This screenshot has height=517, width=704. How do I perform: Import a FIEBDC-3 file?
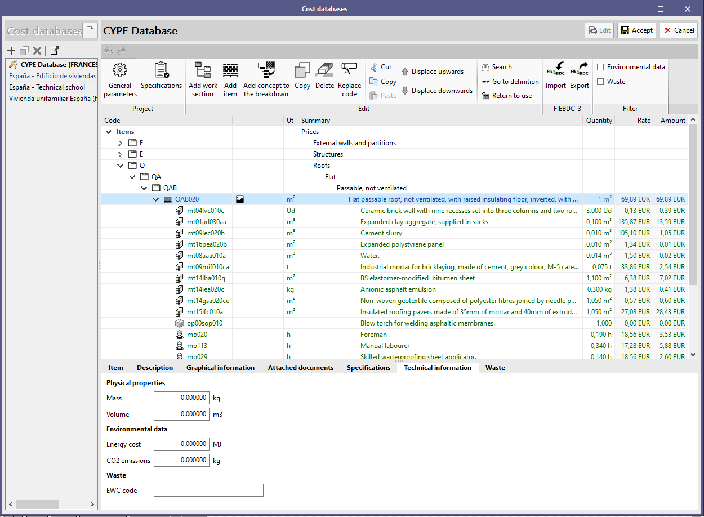pyautogui.click(x=556, y=76)
